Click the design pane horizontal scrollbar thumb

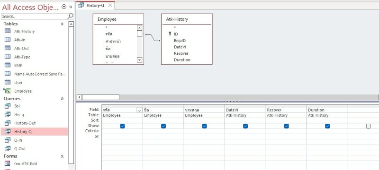coord(100,97)
